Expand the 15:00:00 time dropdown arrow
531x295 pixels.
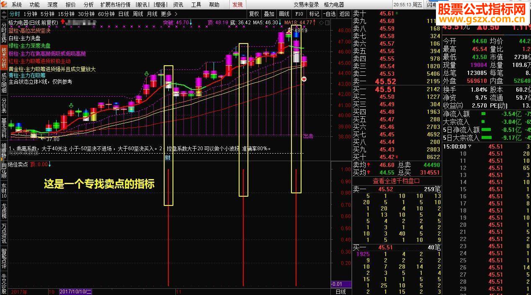pyautogui.click(x=469, y=146)
